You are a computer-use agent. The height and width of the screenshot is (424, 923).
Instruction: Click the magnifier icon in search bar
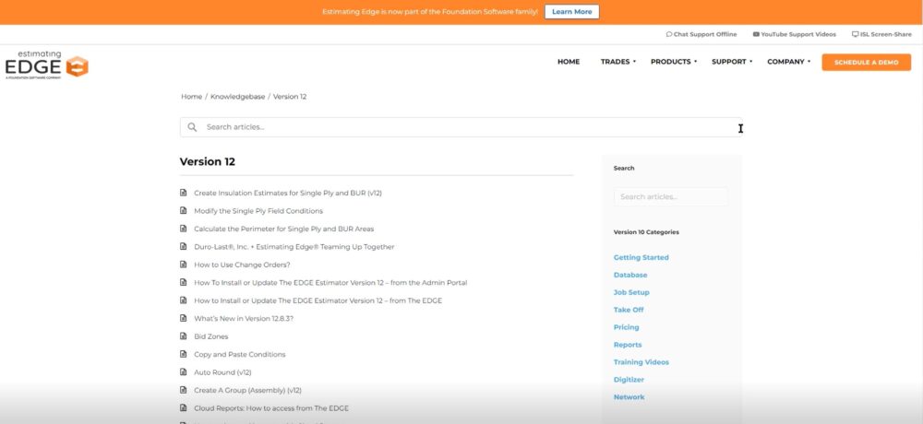(x=192, y=127)
